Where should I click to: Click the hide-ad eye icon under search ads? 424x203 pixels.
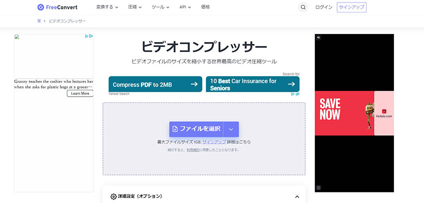pyautogui.click(x=297, y=94)
